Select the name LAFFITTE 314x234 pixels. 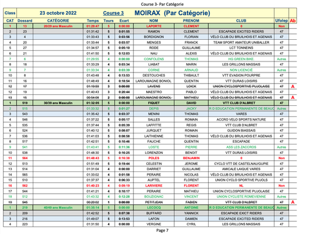[154, 125]
